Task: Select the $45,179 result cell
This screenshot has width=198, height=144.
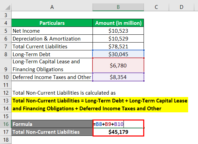Action: click(118, 132)
